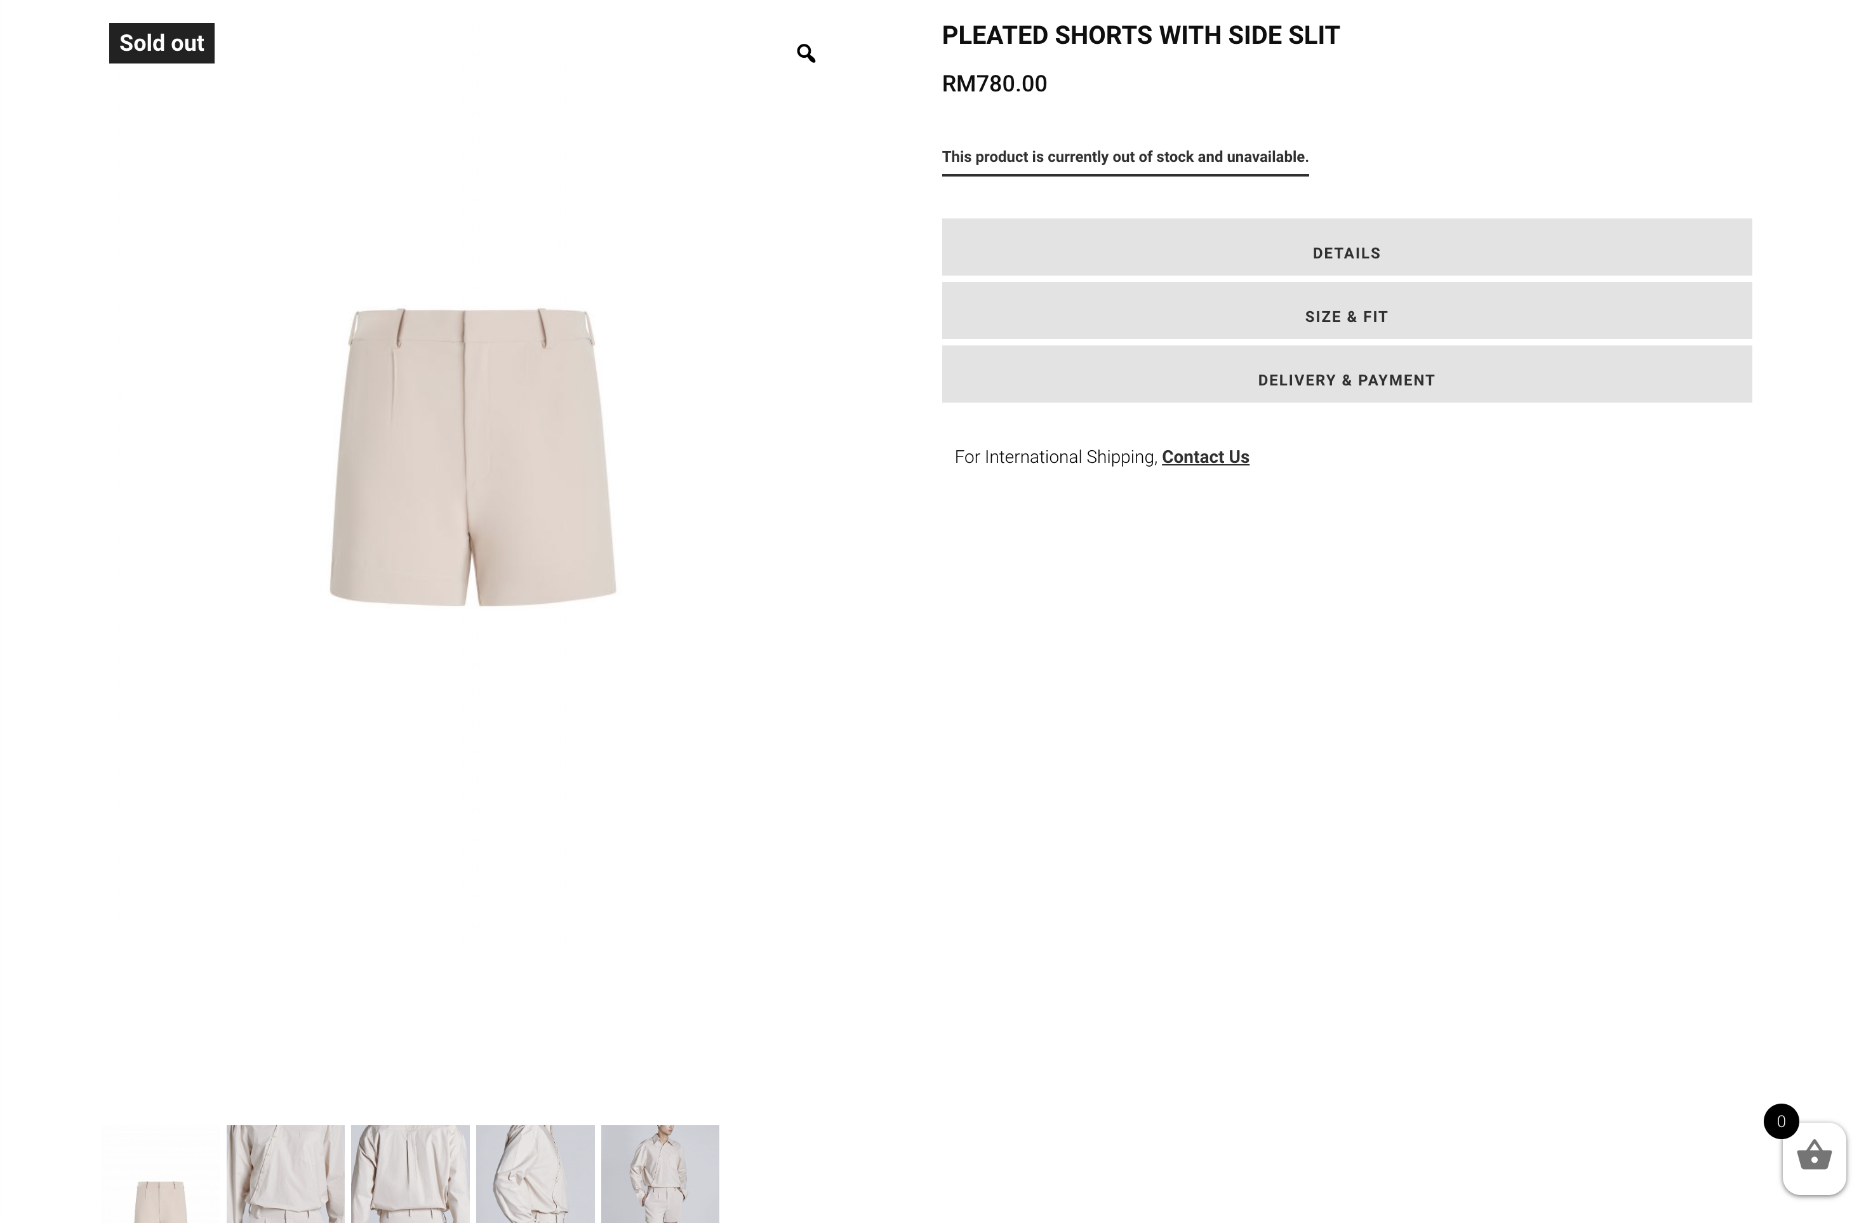The width and height of the screenshot is (1859, 1223).
Task: Click the main beige shorts product image
Action: [472, 457]
